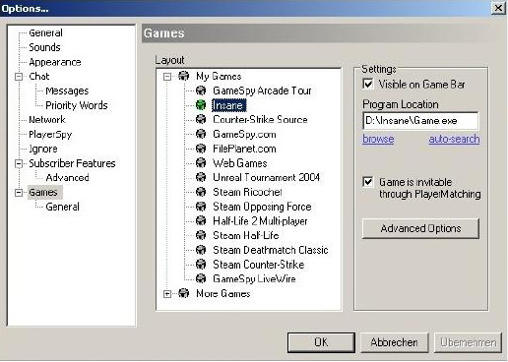508x362 pixels.
Task: Confirm with the OK button
Action: (x=321, y=342)
